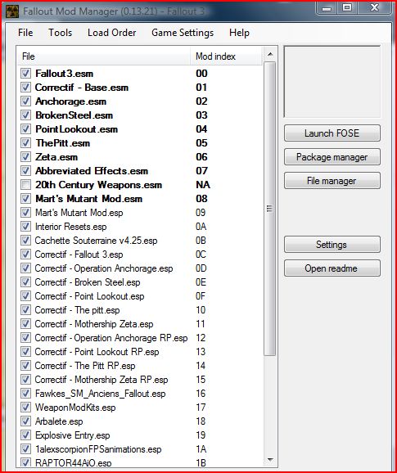Open the Game Settings menu
This screenshot has width=397, height=473.
coord(183,33)
